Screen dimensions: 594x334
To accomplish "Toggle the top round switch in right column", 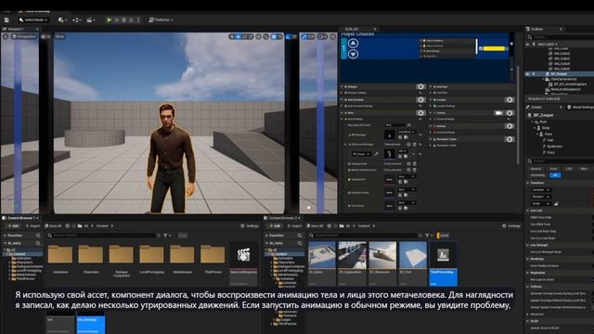I will click(510, 99).
